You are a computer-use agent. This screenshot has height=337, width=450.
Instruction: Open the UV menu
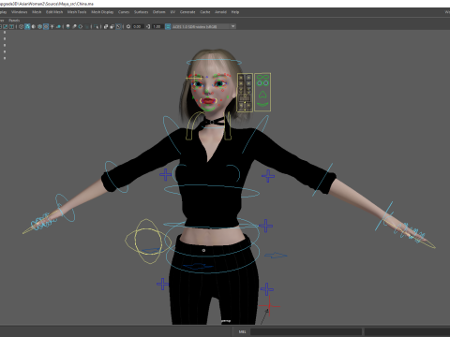coord(172,12)
